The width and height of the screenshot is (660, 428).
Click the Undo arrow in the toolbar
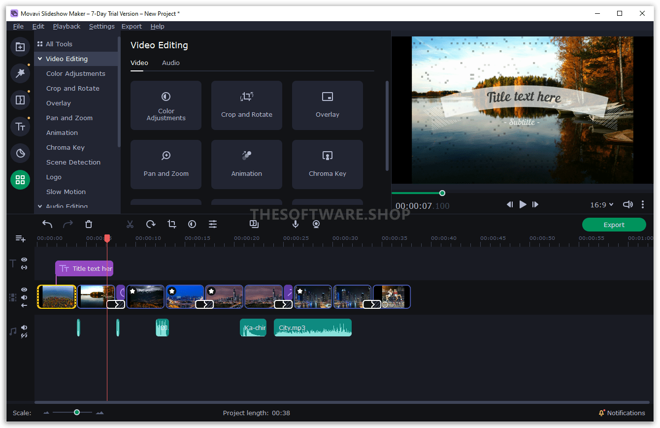[x=47, y=224]
